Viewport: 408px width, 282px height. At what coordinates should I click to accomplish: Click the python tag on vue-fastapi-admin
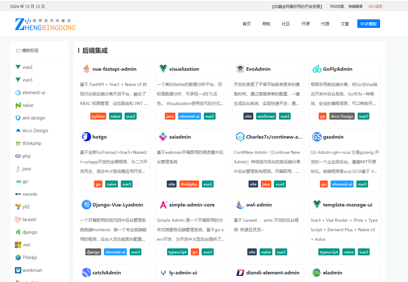(98, 116)
